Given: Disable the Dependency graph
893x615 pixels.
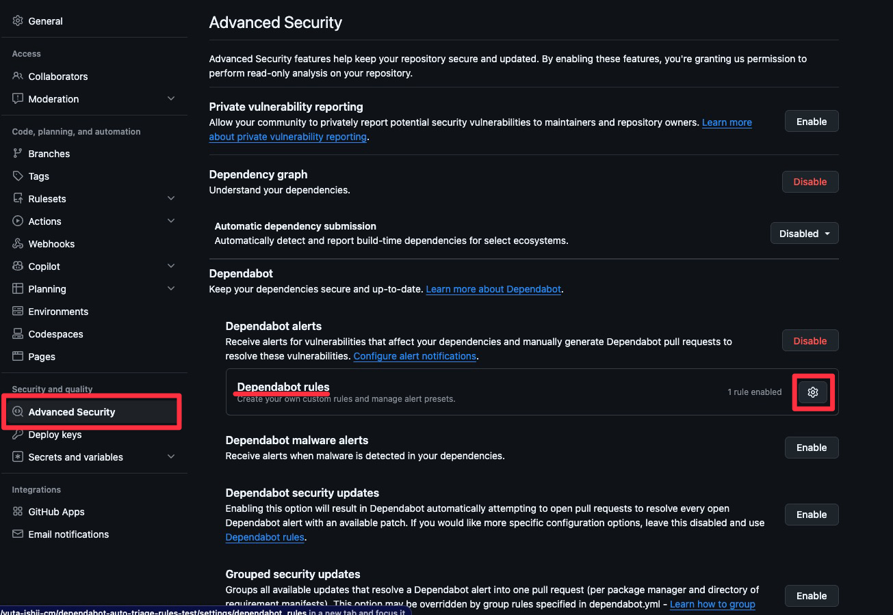Looking at the screenshot, I should (x=810, y=182).
